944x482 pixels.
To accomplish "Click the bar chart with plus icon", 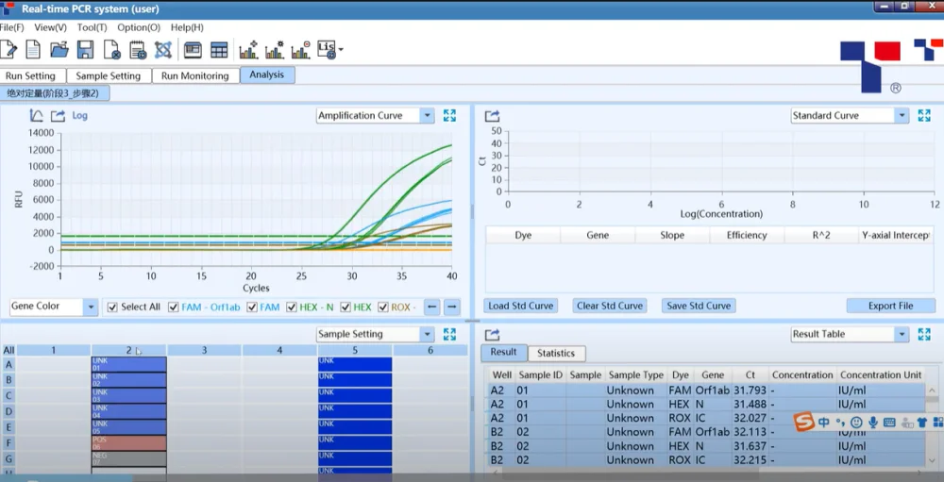I will (248, 49).
